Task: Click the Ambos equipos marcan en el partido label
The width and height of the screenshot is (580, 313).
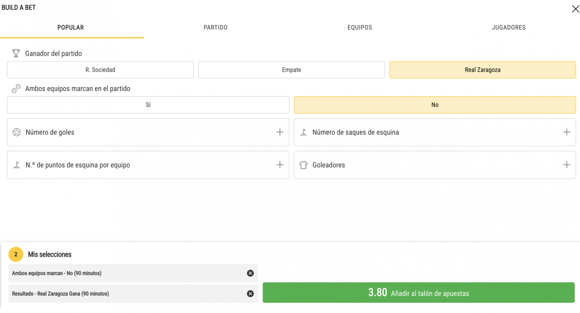Action: pyautogui.click(x=78, y=89)
